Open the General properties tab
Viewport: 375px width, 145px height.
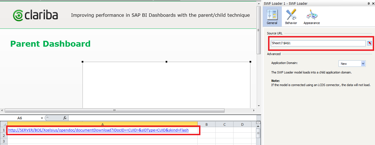(272, 17)
